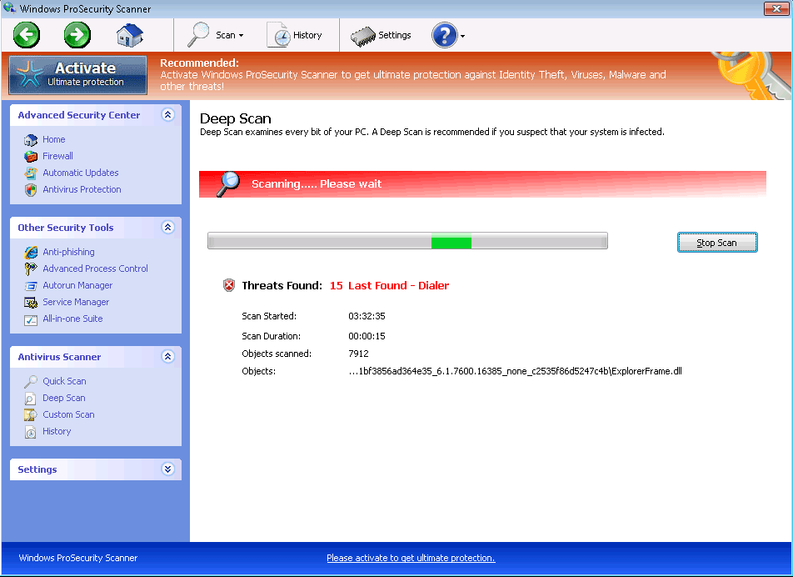Screen dimensions: 793x577
Task: Click the green forward arrow icon
Action: [x=77, y=35]
